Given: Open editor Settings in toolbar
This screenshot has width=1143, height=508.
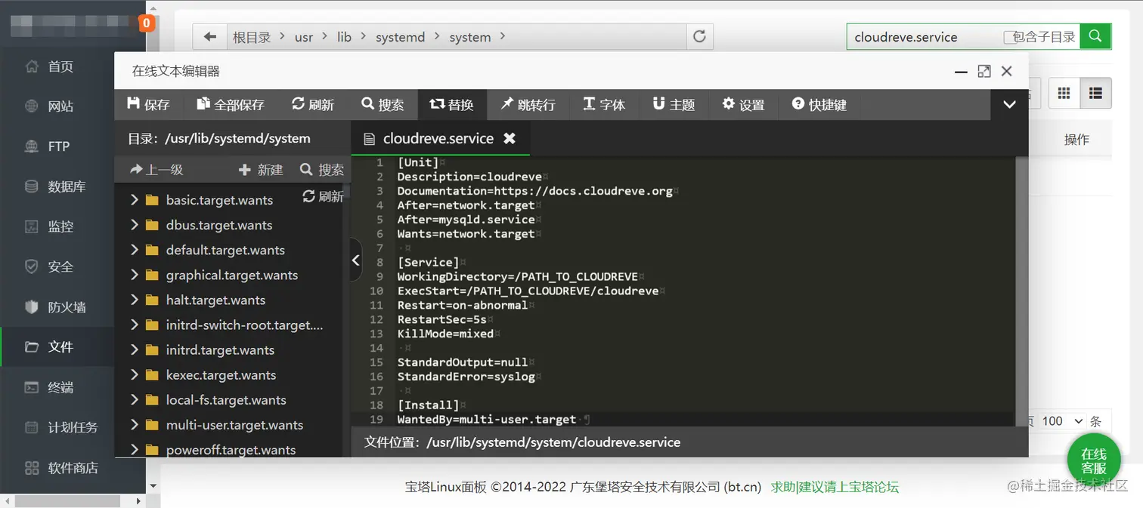Looking at the screenshot, I should point(743,104).
